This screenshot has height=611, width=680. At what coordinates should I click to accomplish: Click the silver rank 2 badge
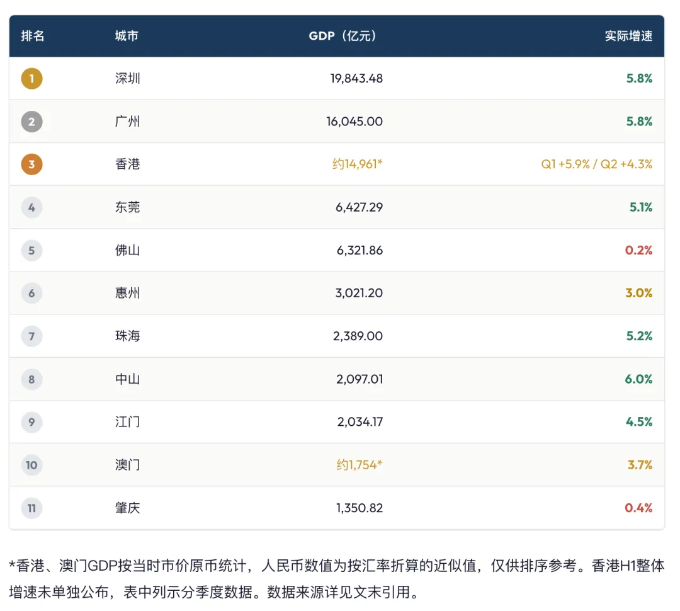[x=31, y=122]
